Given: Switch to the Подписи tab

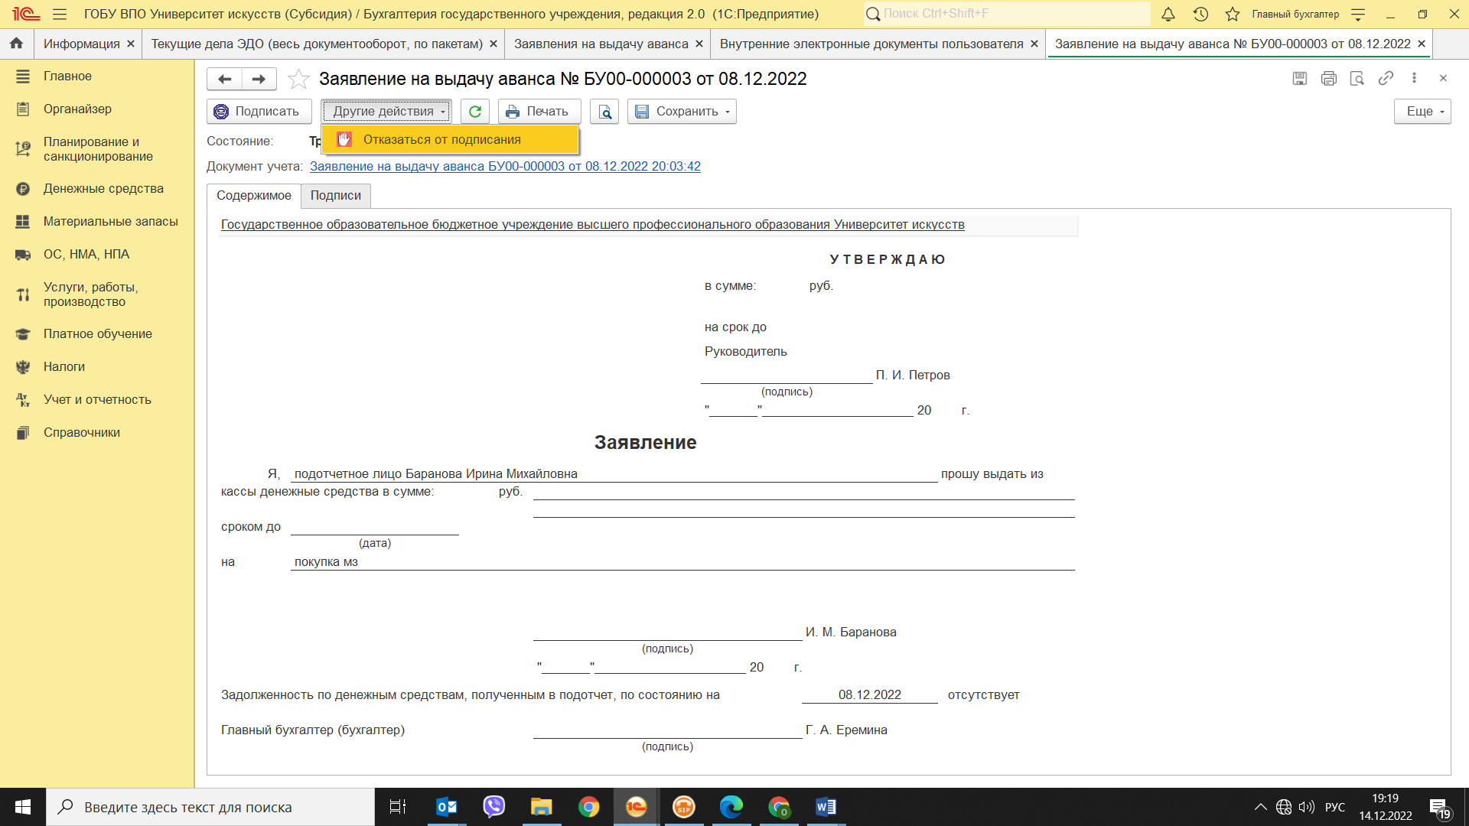Looking at the screenshot, I should tap(335, 196).
